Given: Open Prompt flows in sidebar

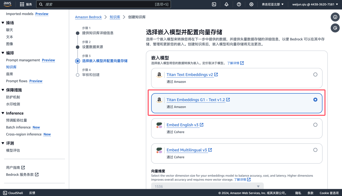Looking at the screenshot, I should 17,81.
